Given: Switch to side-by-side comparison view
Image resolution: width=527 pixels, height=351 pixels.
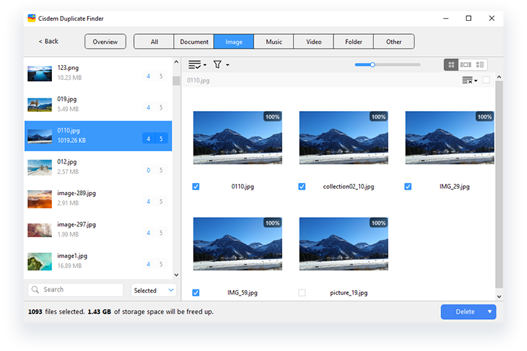Looking at the screenshot, I should tap(466, 65).
